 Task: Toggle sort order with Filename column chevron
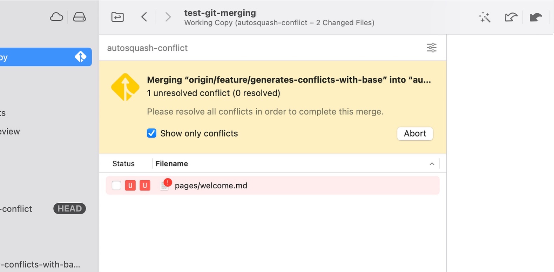click(432, 164)
